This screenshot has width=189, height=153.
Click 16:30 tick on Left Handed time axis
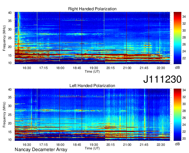click(x=27, y=145)
